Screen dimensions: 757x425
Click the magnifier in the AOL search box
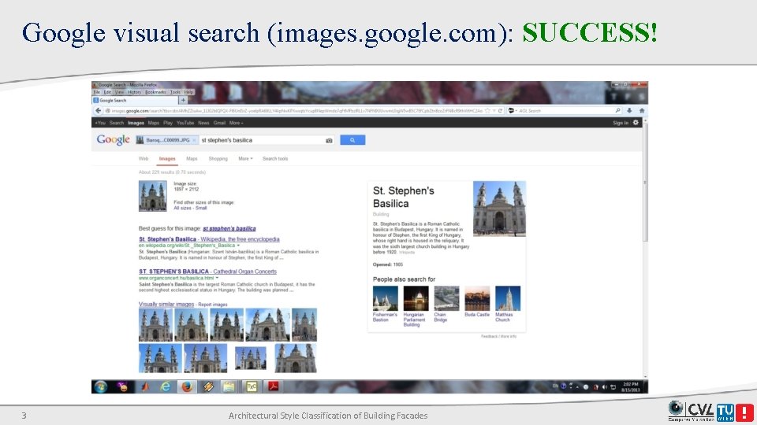pos(617,111)
